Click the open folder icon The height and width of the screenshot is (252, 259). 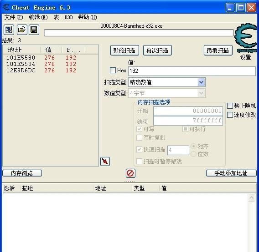22,30
